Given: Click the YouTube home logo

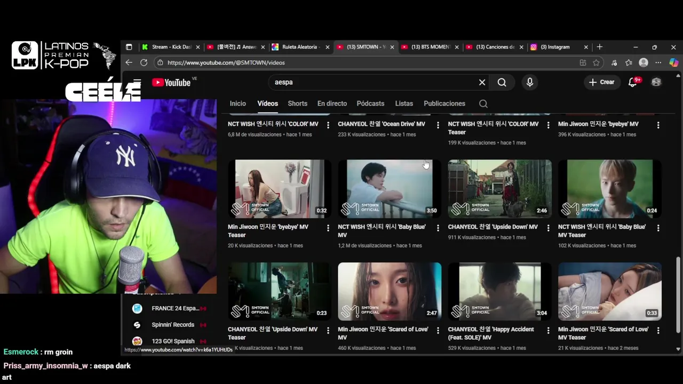Looking at the screenshot, I should [x=171, y=82].
